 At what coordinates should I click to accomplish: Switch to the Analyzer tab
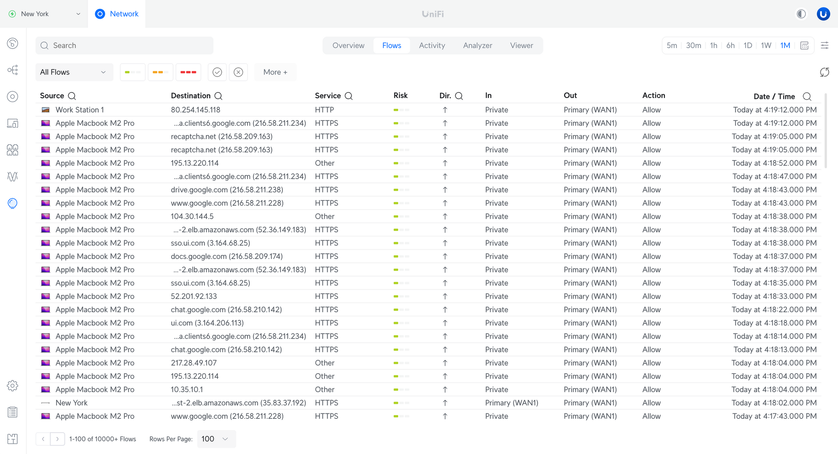pos(477,46)
